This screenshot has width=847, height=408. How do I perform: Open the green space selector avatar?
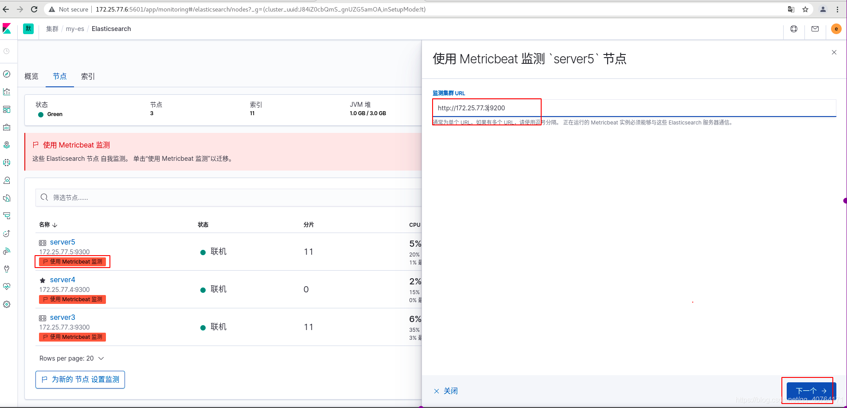[28, 29]
